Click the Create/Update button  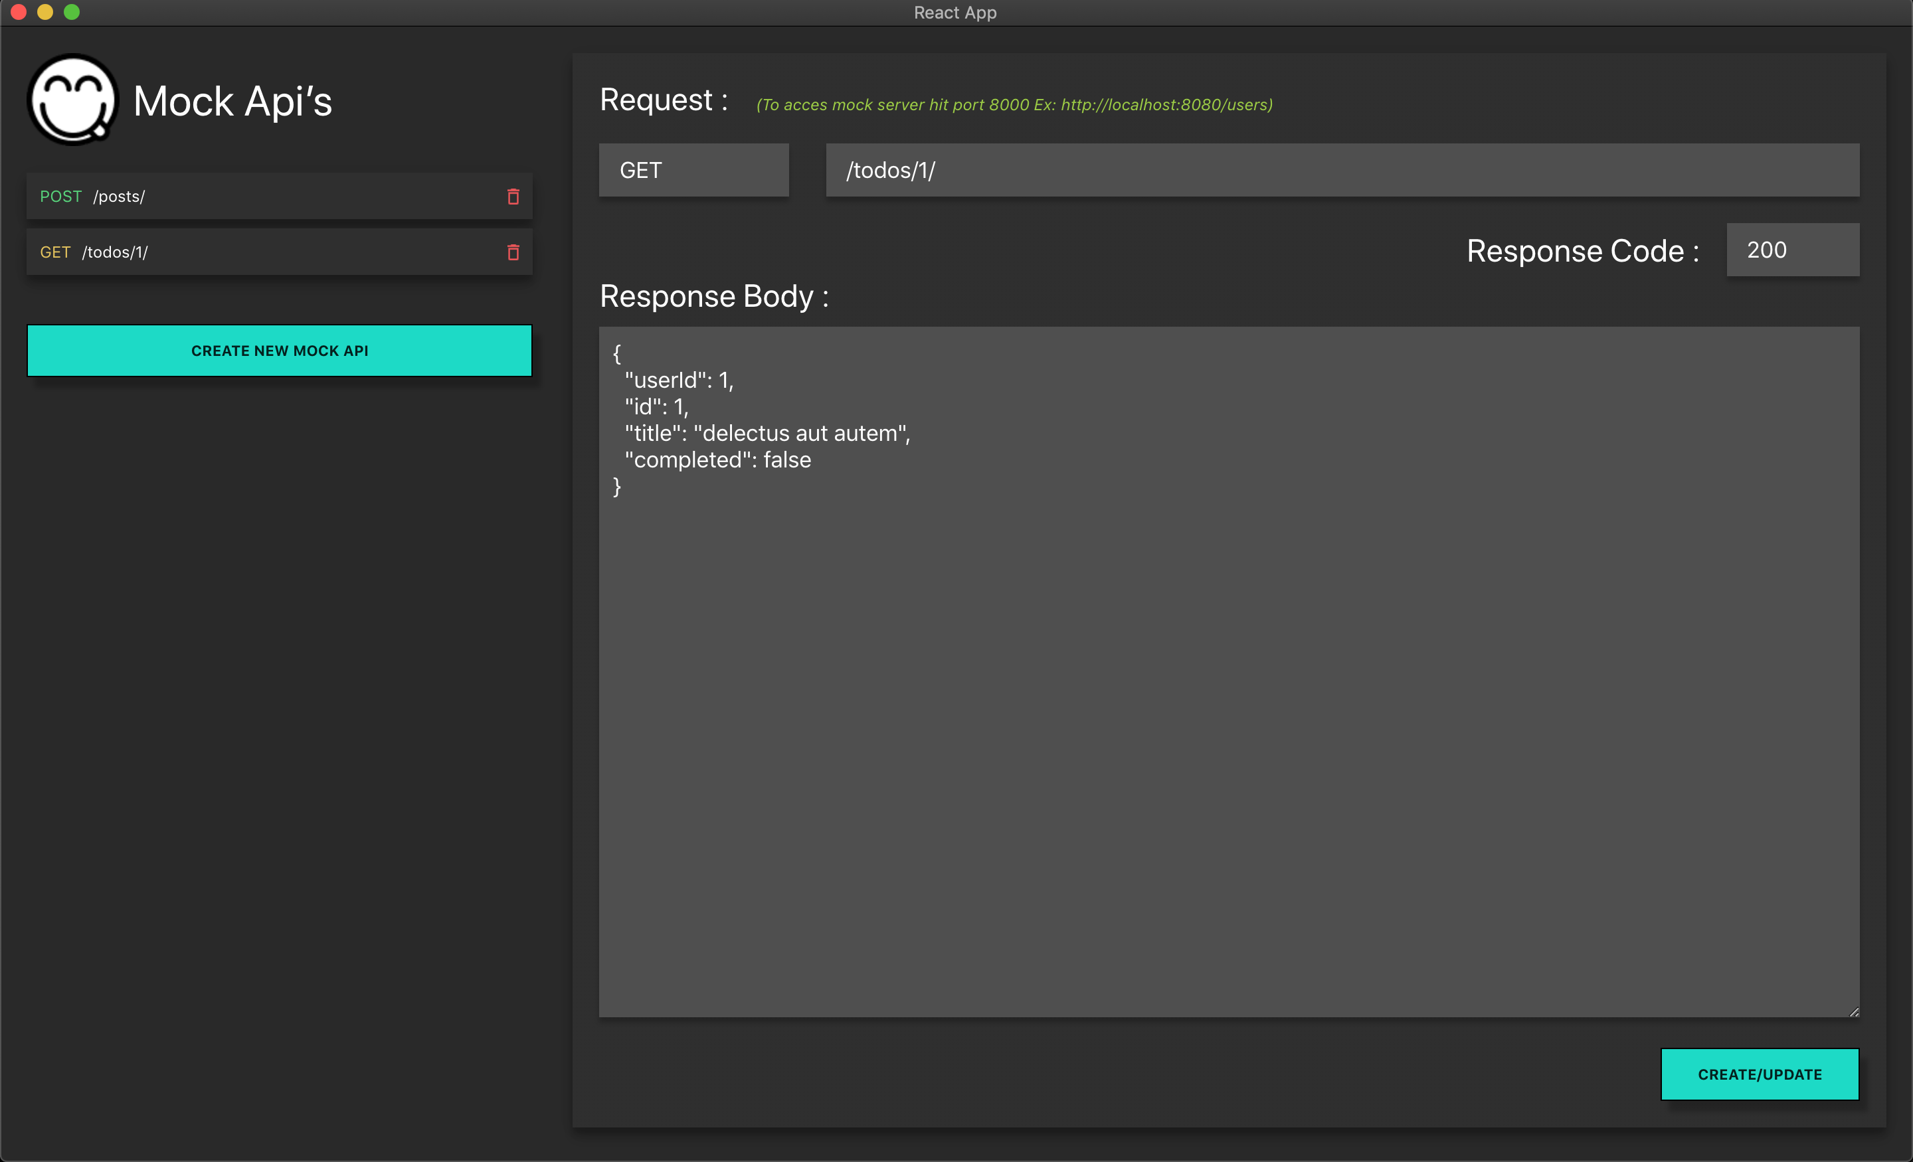[x=1760, y=1074]
